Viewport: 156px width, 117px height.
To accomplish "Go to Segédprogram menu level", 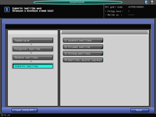I will click(33, 40).
